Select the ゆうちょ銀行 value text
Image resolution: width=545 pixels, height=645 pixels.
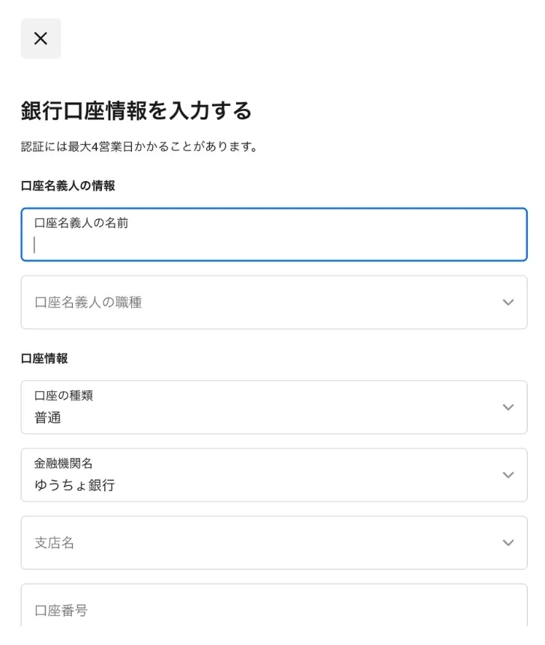coord(75,485)
